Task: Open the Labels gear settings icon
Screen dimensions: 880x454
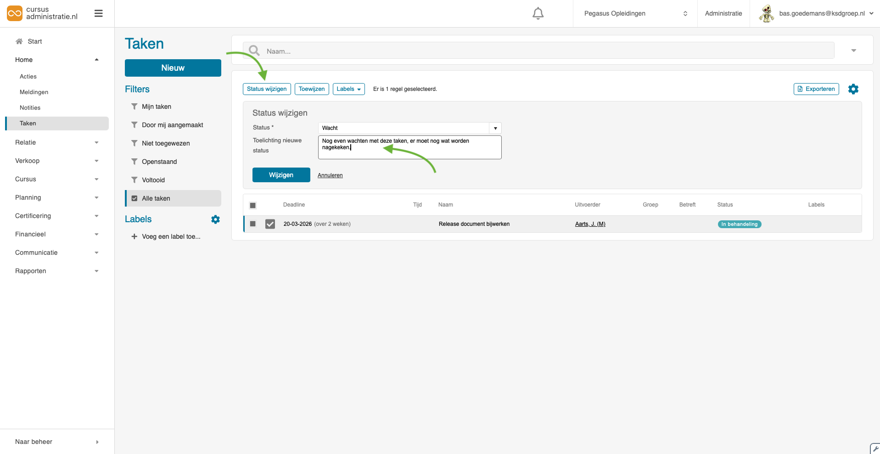Action: 215,219
